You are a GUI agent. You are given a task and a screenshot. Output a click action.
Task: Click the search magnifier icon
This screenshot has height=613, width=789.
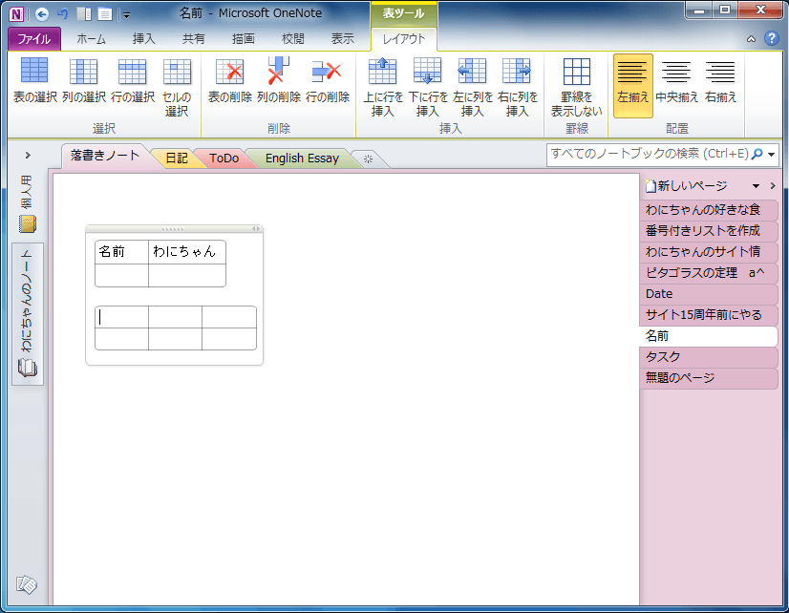coord(757,154)
